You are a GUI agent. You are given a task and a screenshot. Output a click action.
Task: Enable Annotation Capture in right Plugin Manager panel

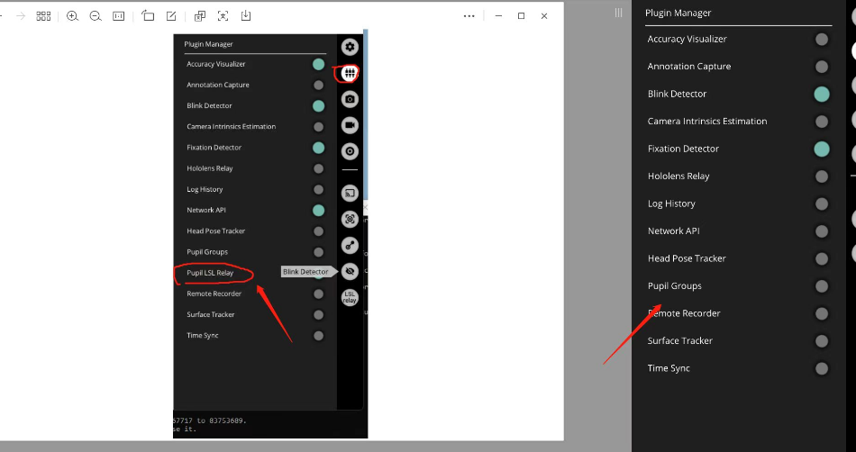tap(821, 67)
